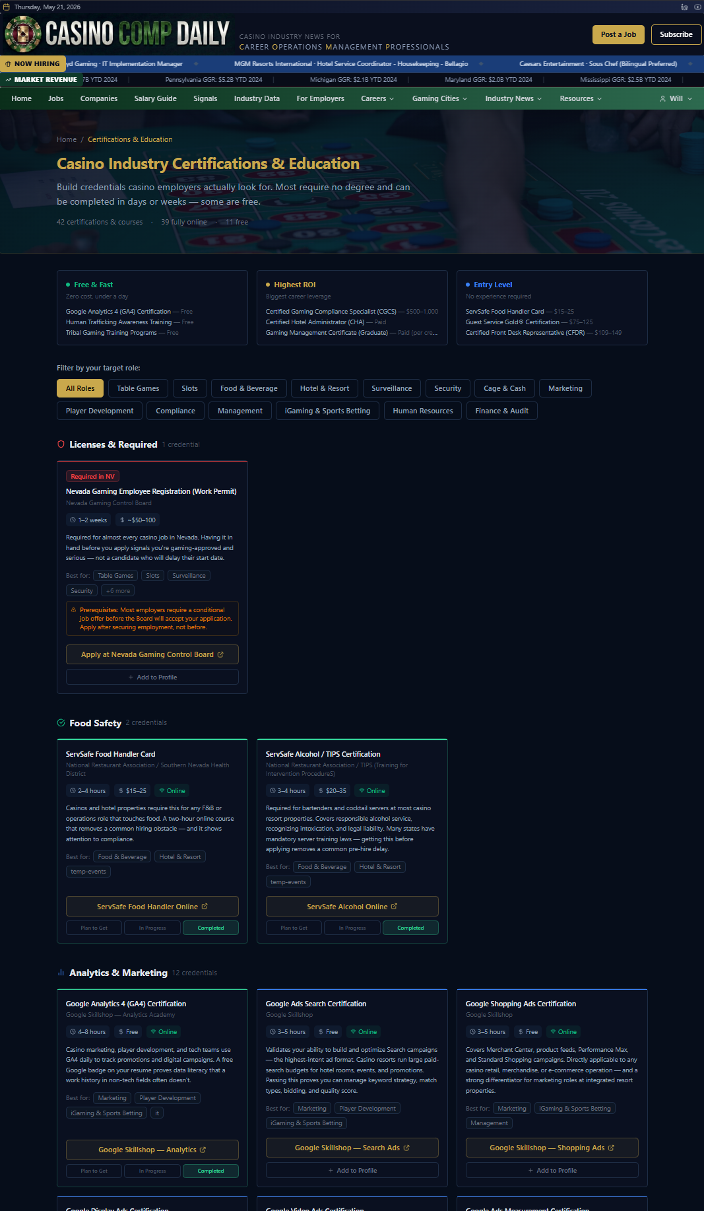Click external link icon on Apply at Nevada Gaming
Screen dimensions: 704x1211
[220, 654]
